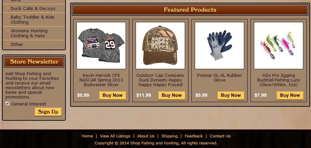Open View All Listings footer link
Viewport: 311px width, 148px height.
tap(115, 136)
